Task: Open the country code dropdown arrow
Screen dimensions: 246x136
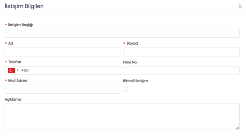Action: coord(17,70)
